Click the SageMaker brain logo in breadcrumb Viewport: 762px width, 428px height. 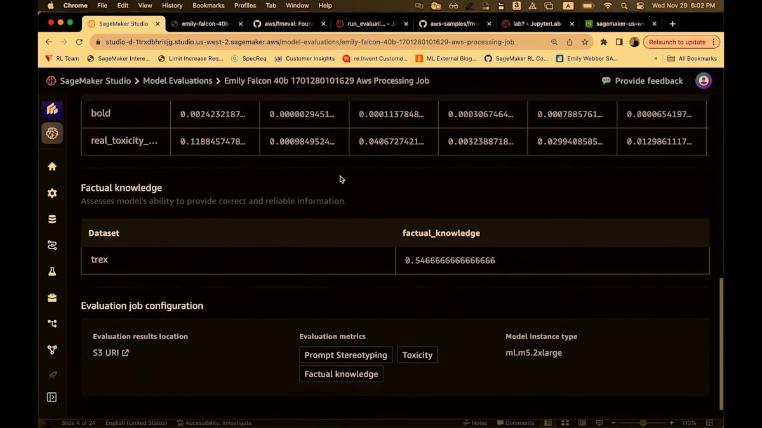[x=51, y=81]
